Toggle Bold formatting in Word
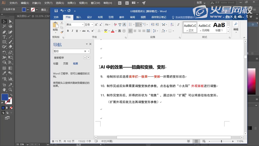The height and width of the screenshot is (146, 259). click(68, 31)
